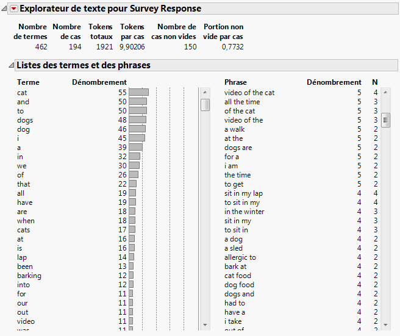Collapse the Listes des termes et des phrases section
This screenshot has height=336, width=400.
[11, 65]
